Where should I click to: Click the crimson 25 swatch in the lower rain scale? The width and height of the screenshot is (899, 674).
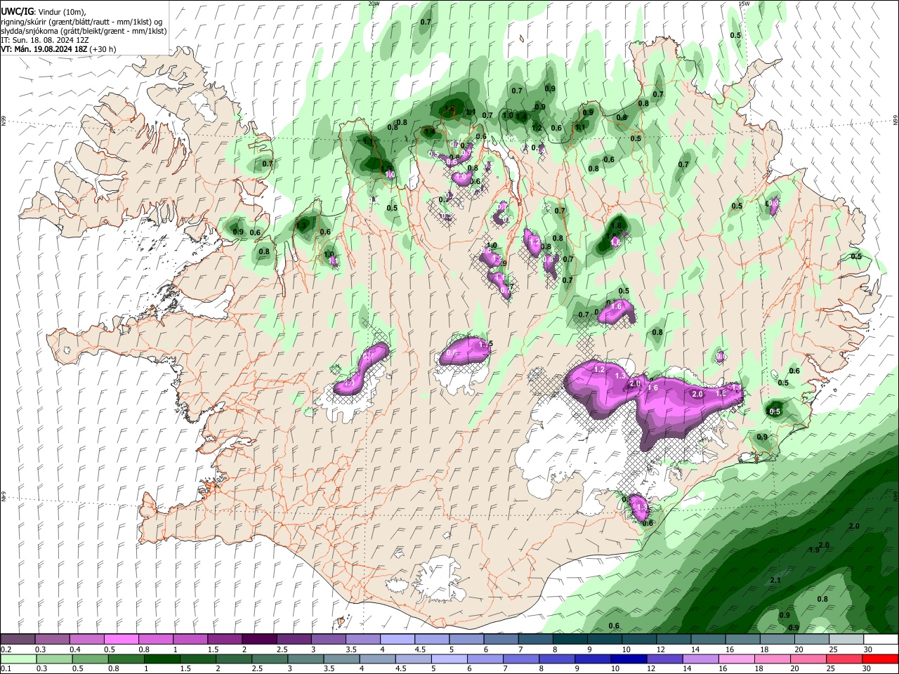[x=844, y=659]
